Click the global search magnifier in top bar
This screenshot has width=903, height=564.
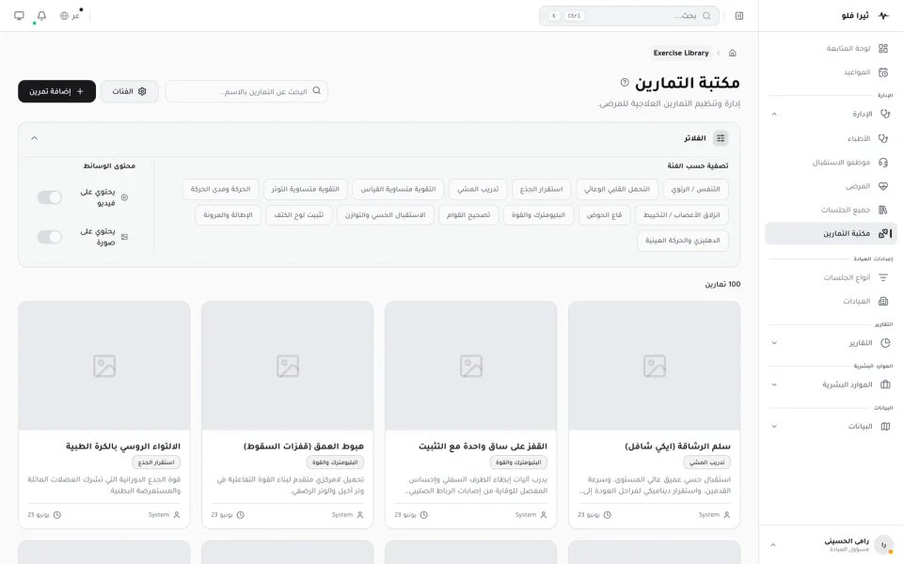706,16
